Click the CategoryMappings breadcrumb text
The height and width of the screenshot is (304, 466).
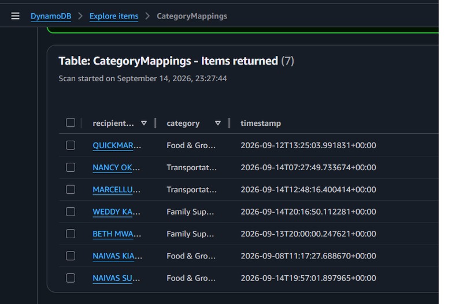pos(192,16)
